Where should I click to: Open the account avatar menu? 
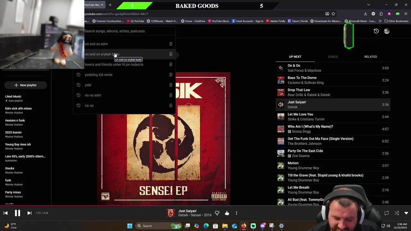[387, 31]
